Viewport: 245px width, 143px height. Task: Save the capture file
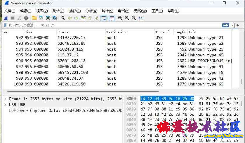click(41, 18)
